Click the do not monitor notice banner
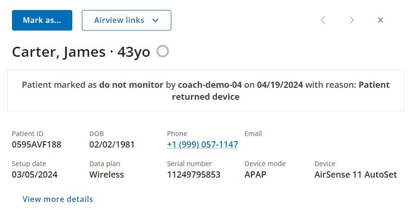The width and height of the screenshot is (414, 211). tap(206, 91)
